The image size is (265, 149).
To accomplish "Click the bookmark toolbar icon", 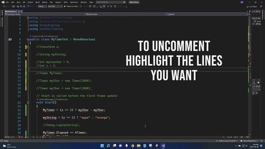I will point(115,7).
